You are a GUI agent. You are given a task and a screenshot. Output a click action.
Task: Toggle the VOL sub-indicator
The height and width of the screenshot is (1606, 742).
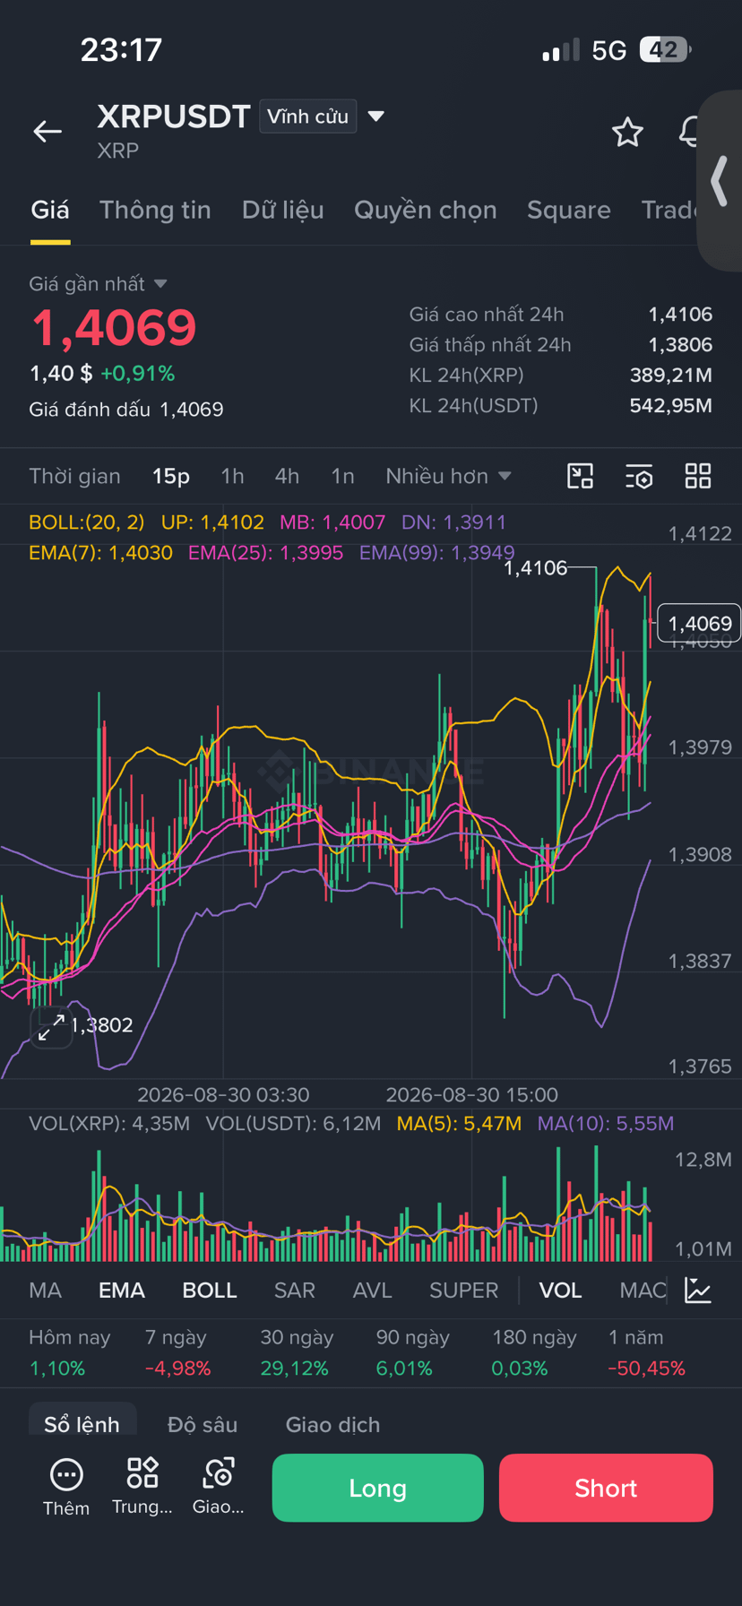click(x=560, y=1291)
